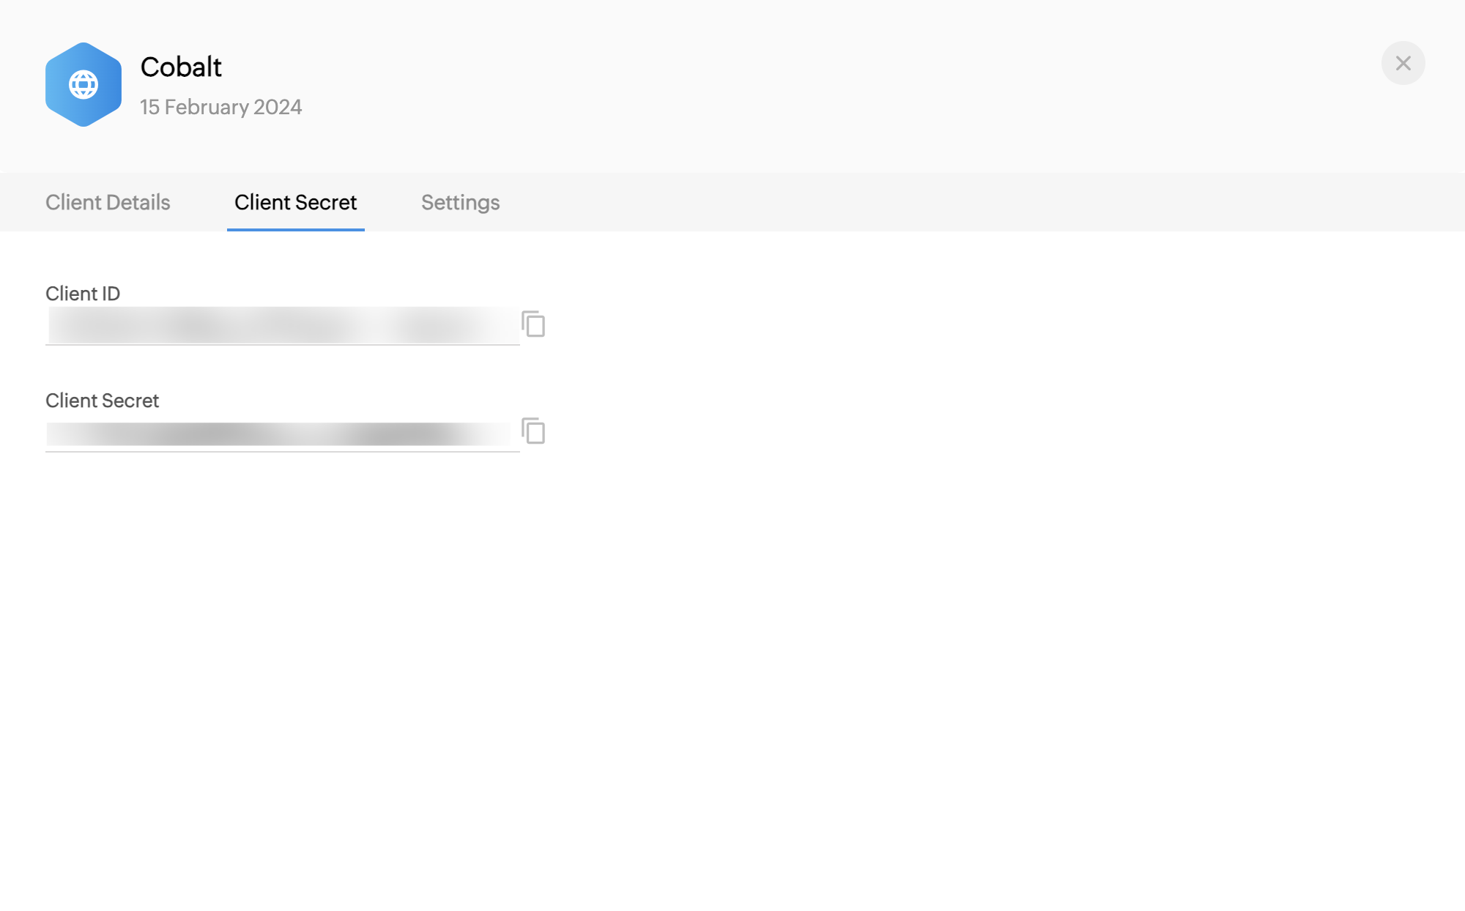Click the white globe symbol inside hexagon
This screenshot has height=911, width=1465.
(84, 84)
